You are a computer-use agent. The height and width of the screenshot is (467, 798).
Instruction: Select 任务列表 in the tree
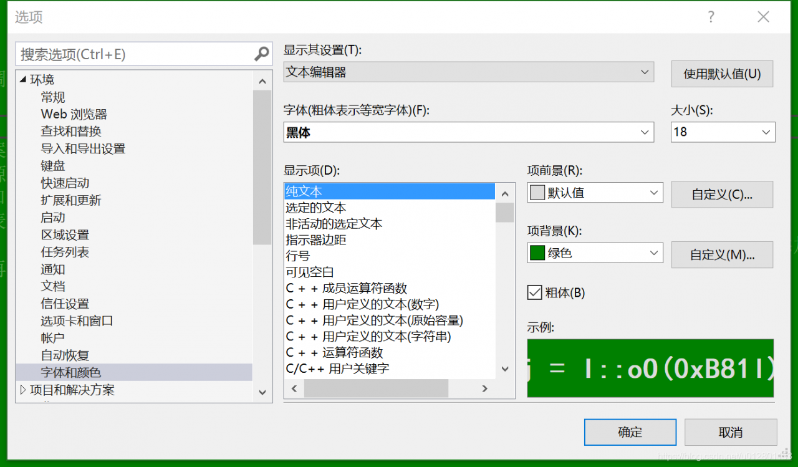[65, 252]
